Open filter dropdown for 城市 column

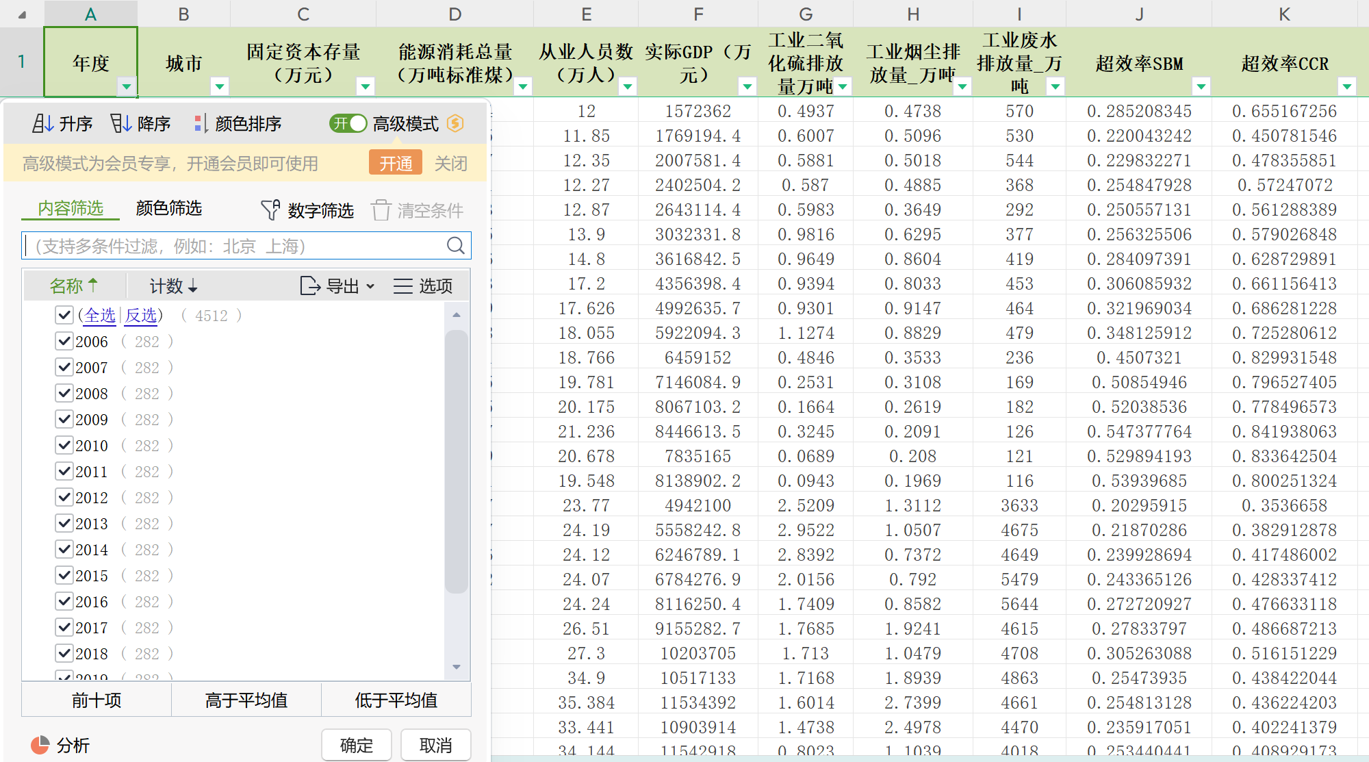[x=220, y=86]
